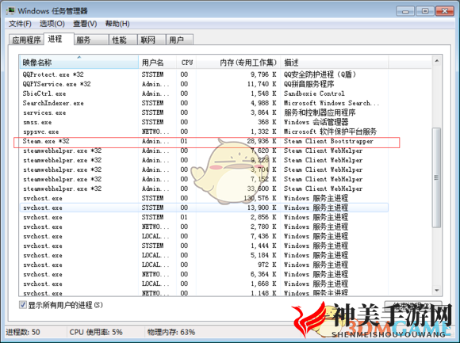Image resolution: width=460 pixels, height=343 pixels.
Task: Click the 28,936 K memory value
Action: coord(262,141)
